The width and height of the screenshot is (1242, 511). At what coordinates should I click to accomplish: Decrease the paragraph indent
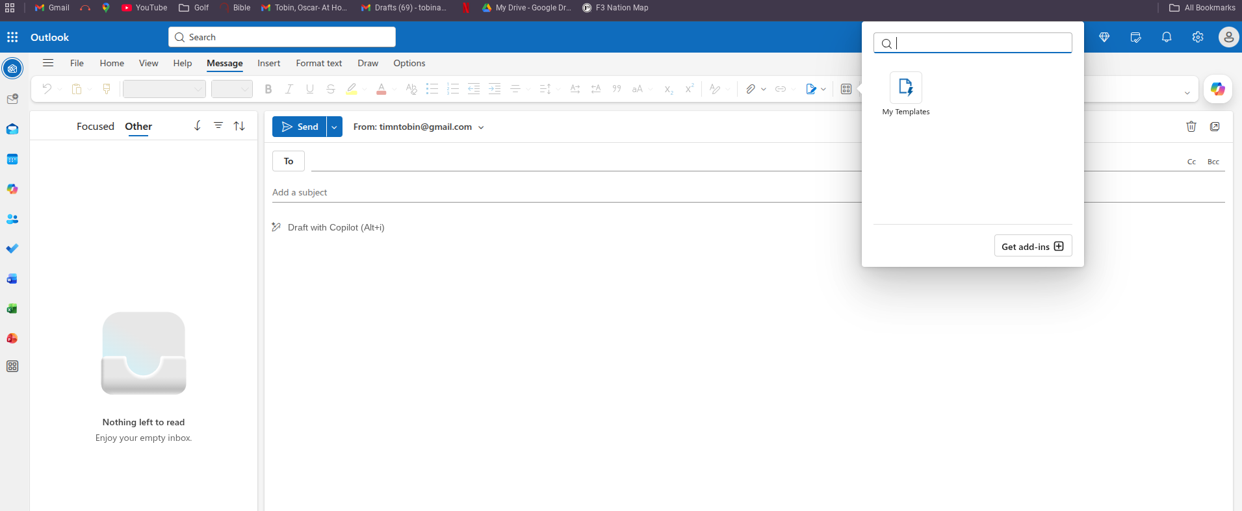474,89
